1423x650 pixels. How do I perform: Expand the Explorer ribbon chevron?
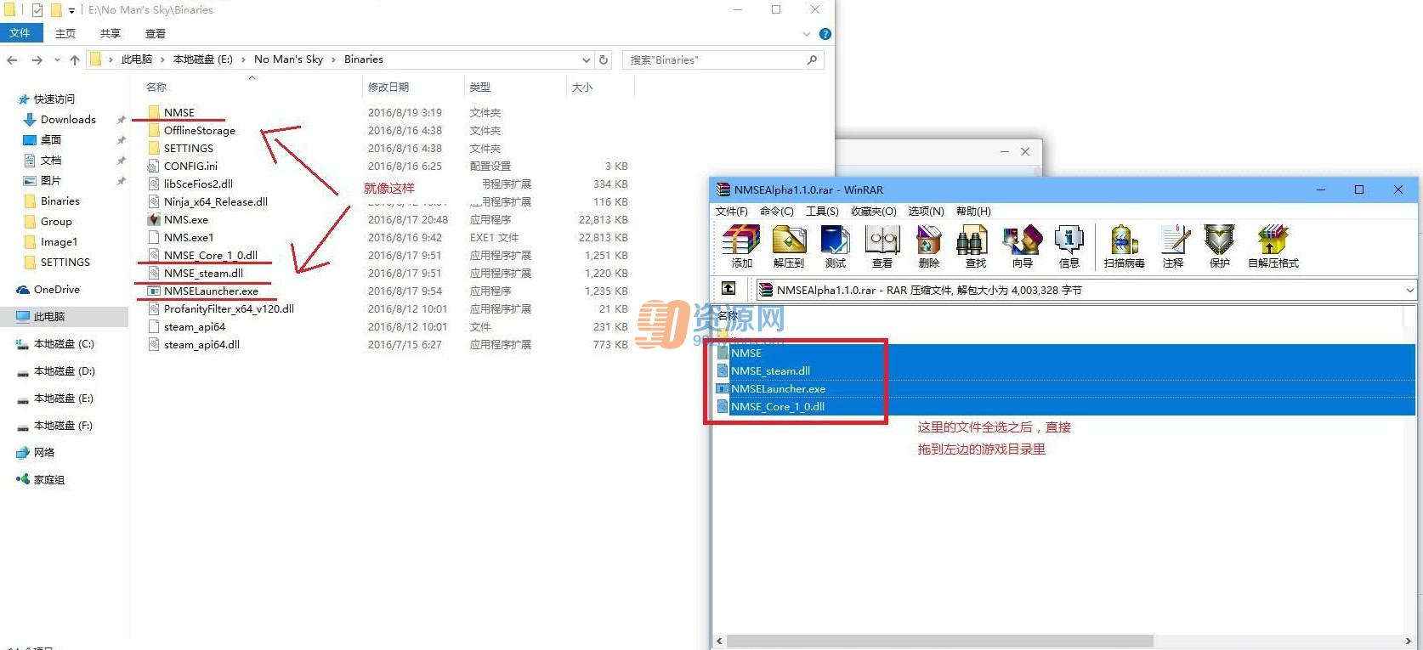point(807,34)
